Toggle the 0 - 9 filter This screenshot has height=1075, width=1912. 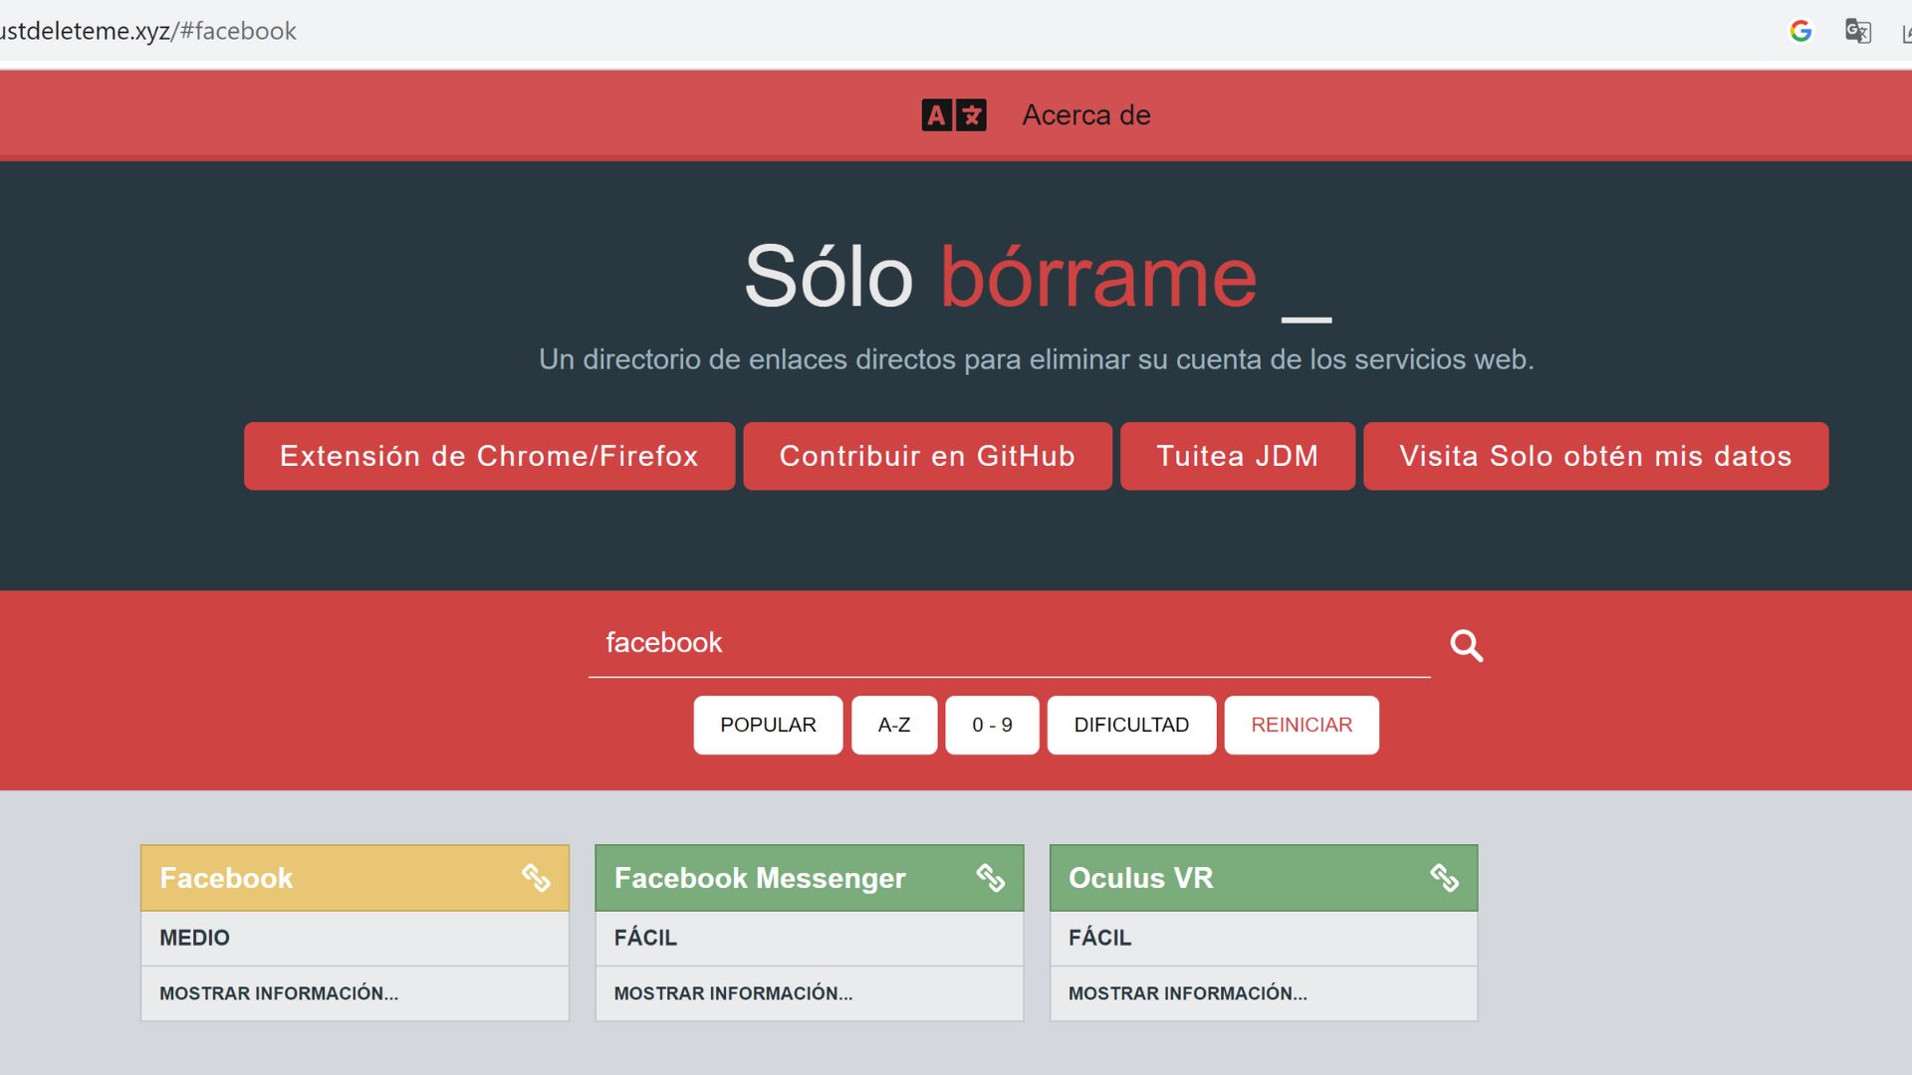[x=992, y=725]
